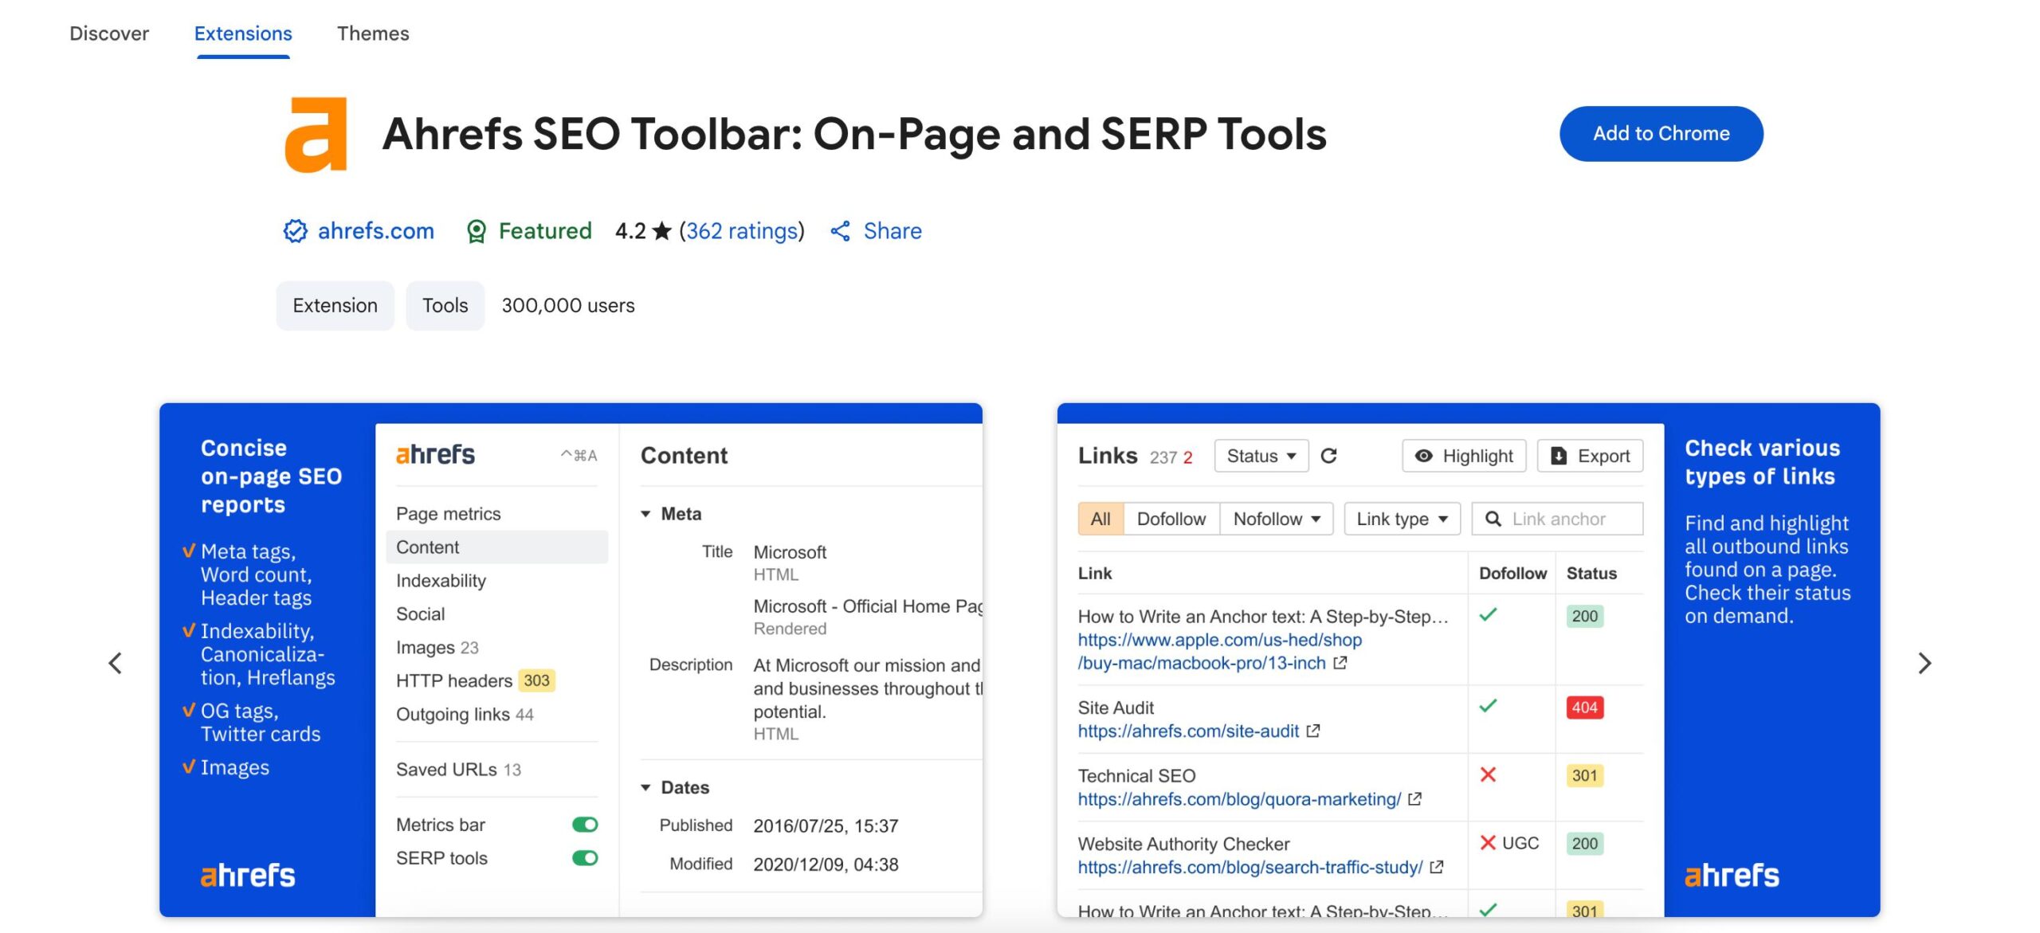Switch to the Themes tab
The height and width of the screenshot is (933, 2040).
click(x=373, y=33)
